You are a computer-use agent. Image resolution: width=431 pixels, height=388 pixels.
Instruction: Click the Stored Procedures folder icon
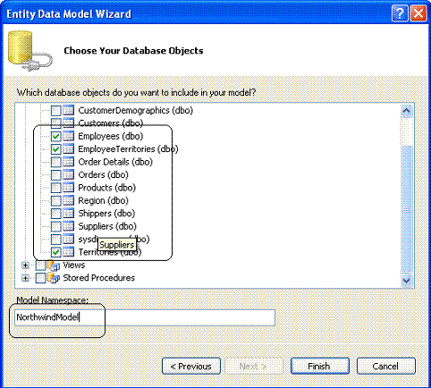[x=54, y=278]
